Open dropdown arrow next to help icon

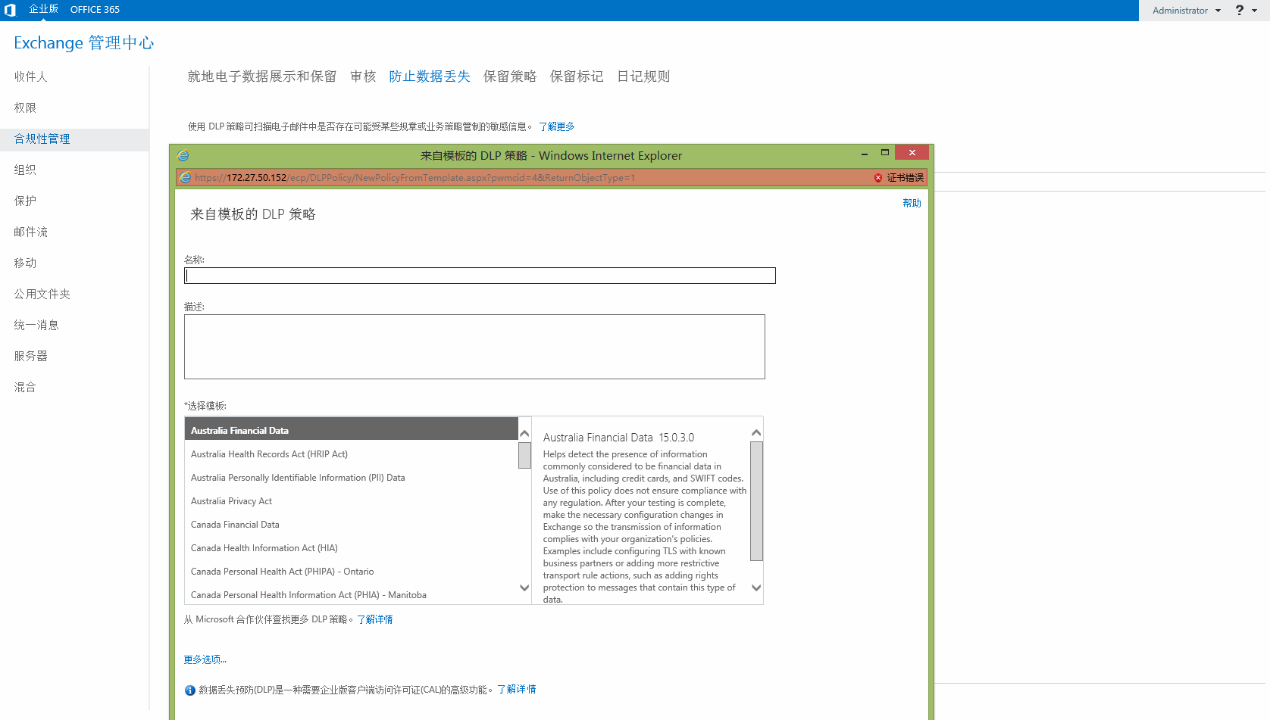pyautogui.click(x=1255, y=11)
